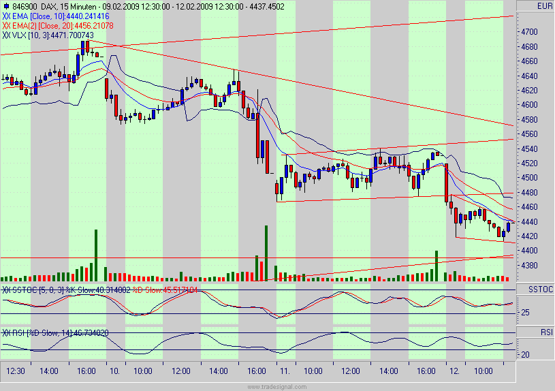Screen dimensions: 555x391
Task: Select the '%K Slow:40.314002' stochastic value
Action: (98, 290)
